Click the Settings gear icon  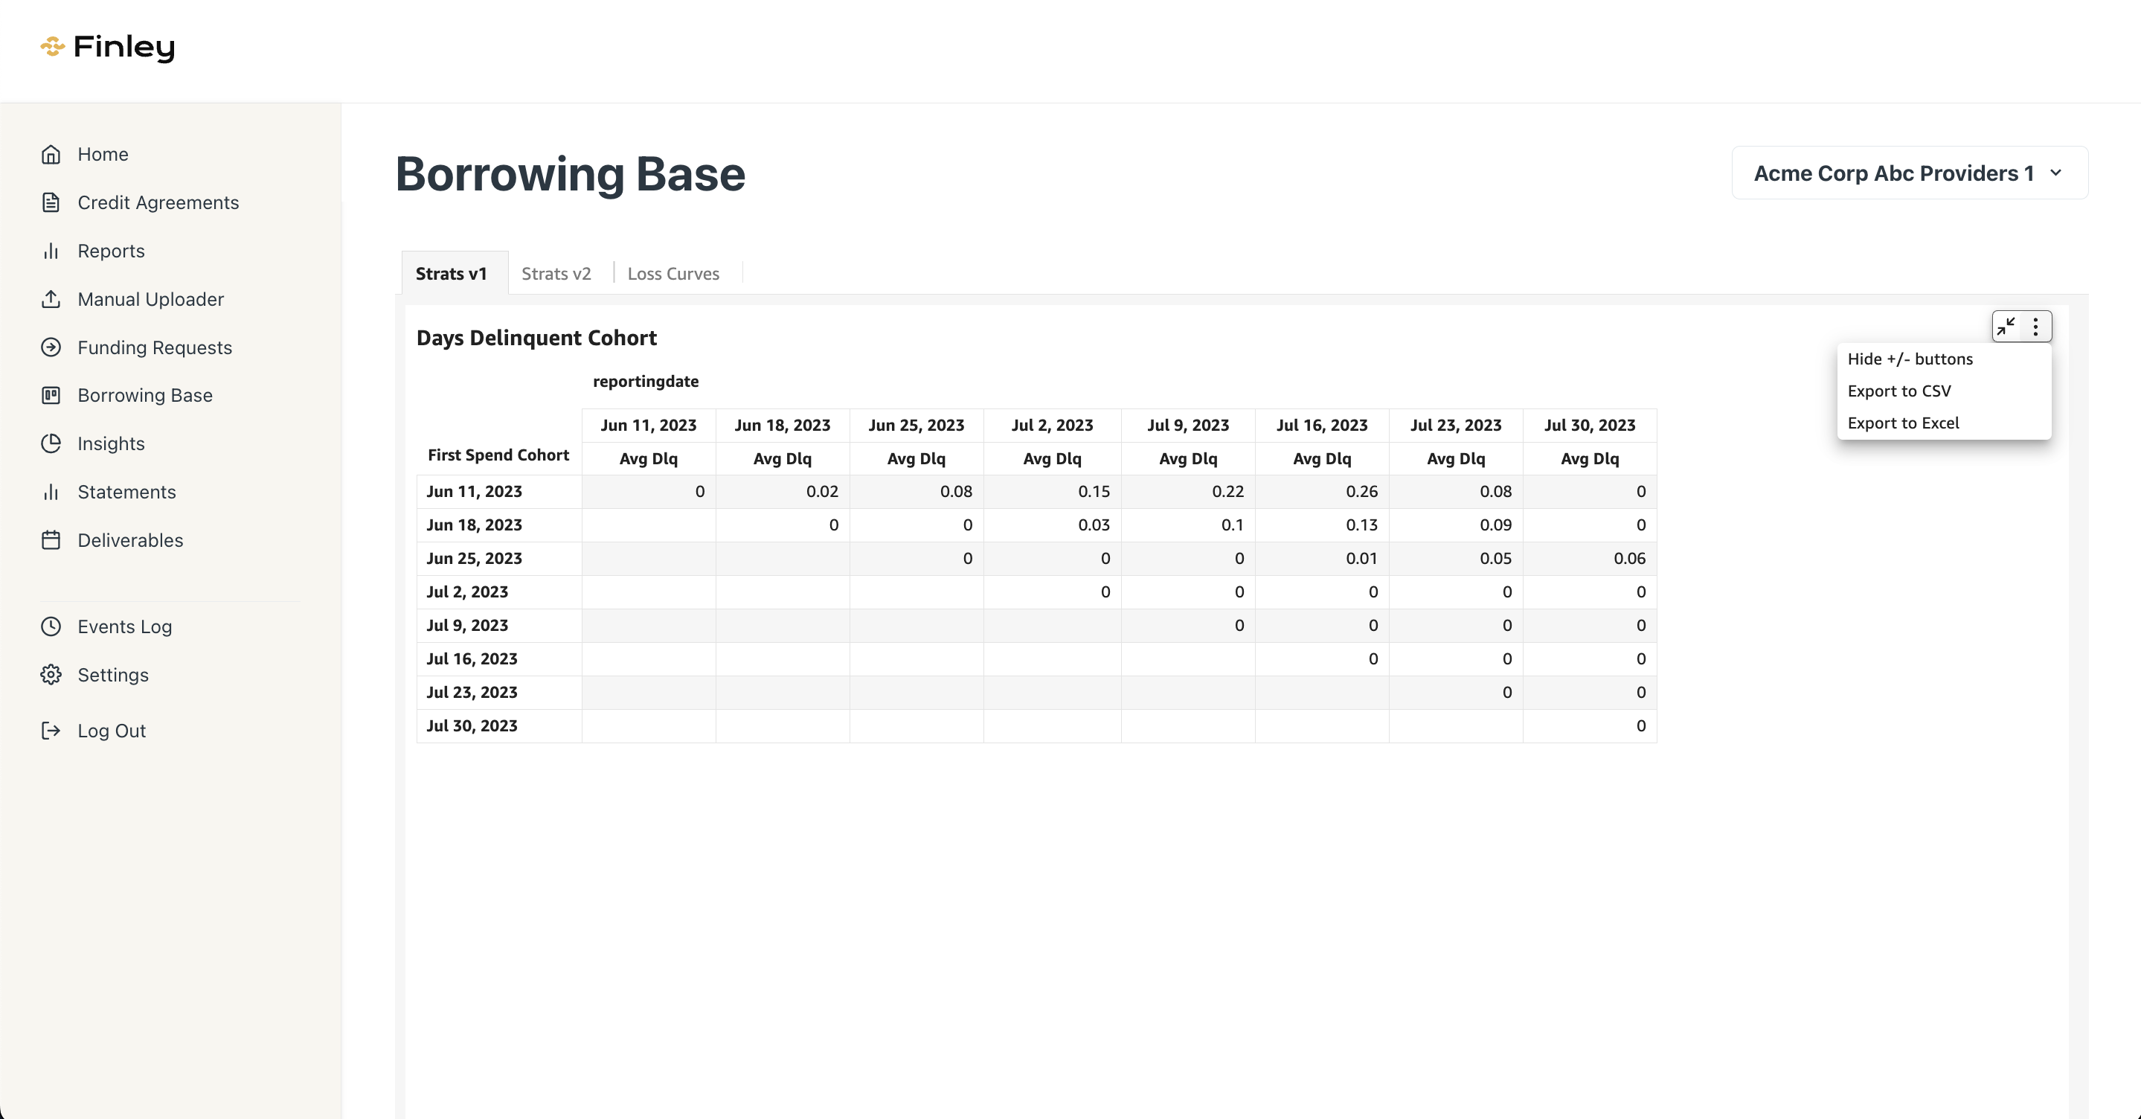[51, 675]
